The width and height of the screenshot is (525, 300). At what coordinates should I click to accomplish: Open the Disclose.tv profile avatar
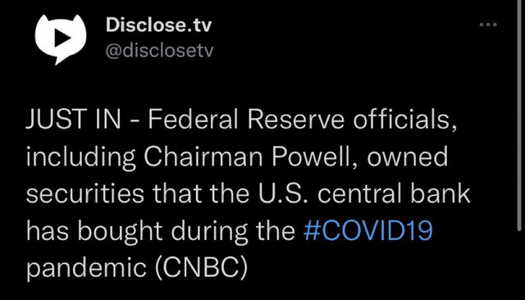(61, 39)
